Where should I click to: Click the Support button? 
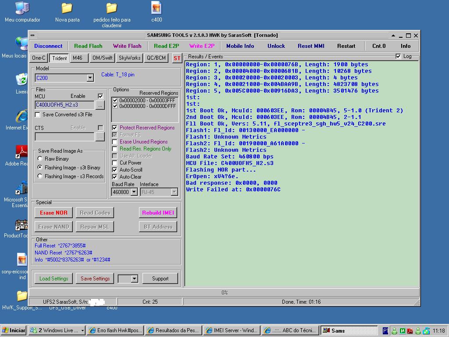coord(160,279)
